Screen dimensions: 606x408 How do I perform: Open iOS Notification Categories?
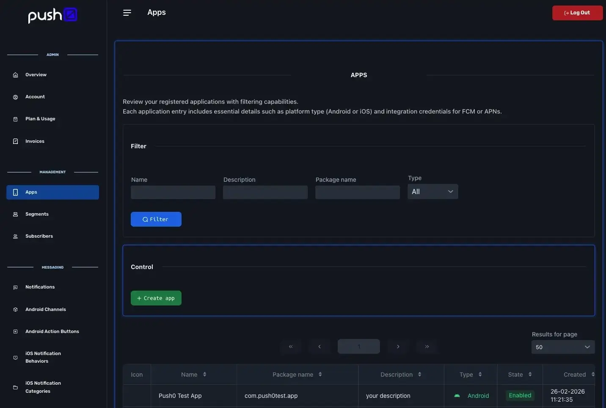42,387
